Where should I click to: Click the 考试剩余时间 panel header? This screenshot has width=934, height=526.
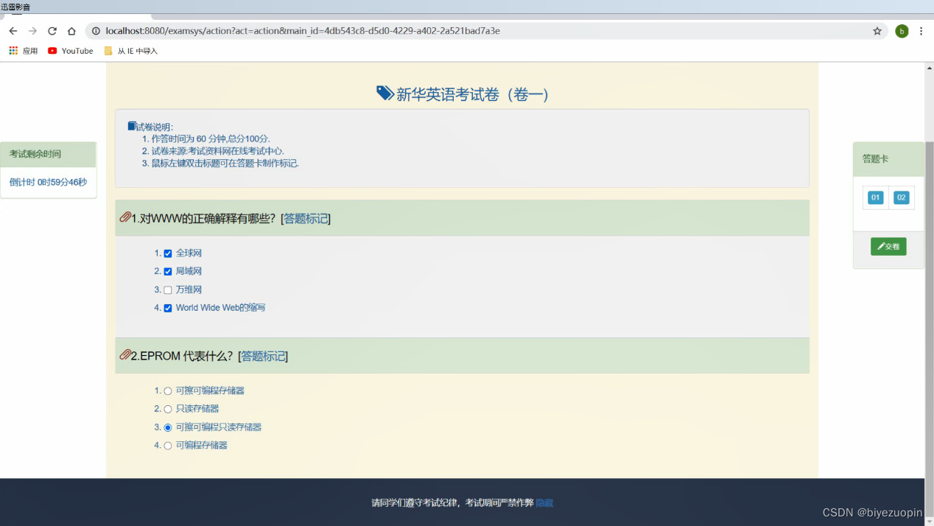(x=49, y=155)
